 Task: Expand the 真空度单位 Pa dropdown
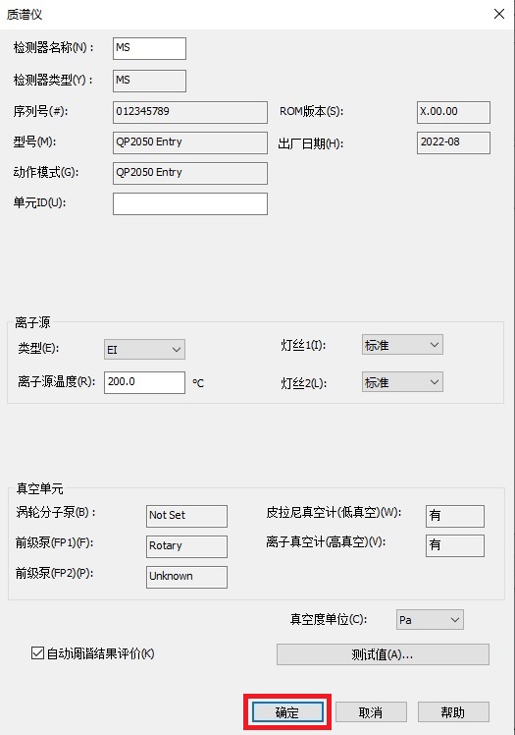pyautogui.click(x=430, y=620)
